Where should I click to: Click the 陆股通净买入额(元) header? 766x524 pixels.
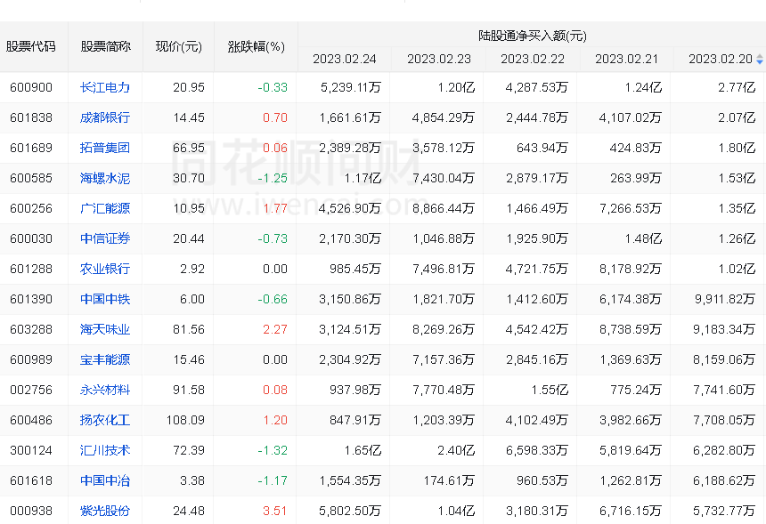533,36
